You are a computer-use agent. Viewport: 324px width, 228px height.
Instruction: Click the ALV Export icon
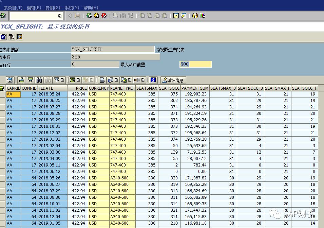[124, 80]
